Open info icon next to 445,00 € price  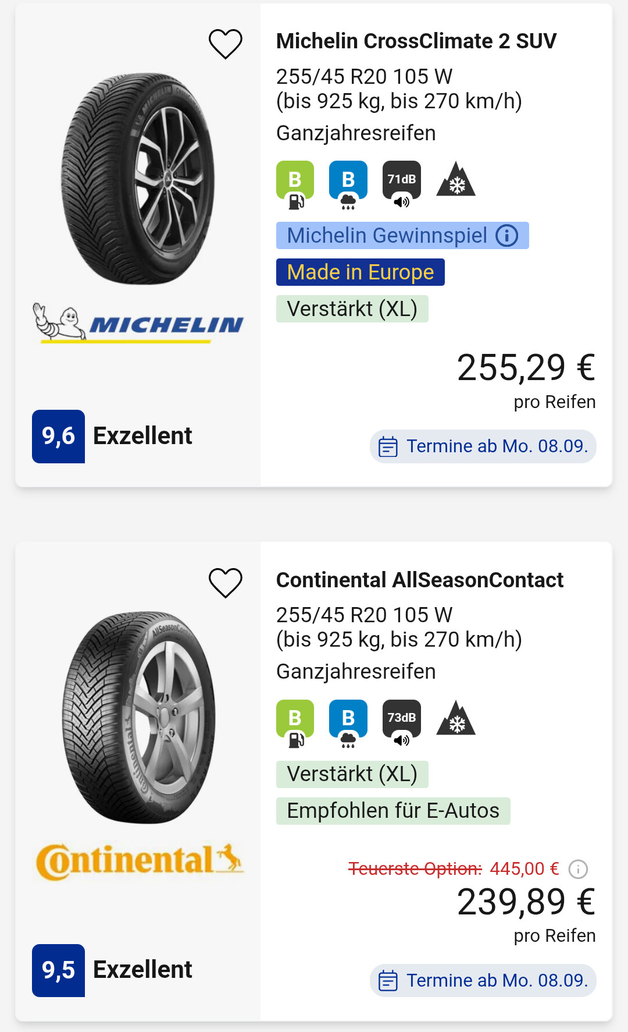pos(578,869)
